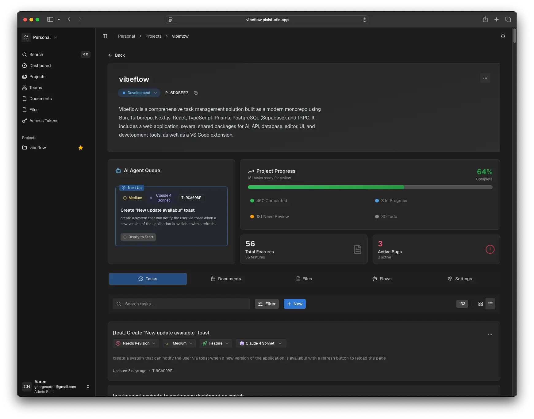Screen dimensions: 534x419
Task: Click the AI Agent Queue robot icon
Action: [118, 171]
